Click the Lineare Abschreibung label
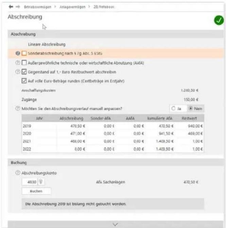Image resolution: width=226 pixels, height=228 pixels. click(47, 44)
